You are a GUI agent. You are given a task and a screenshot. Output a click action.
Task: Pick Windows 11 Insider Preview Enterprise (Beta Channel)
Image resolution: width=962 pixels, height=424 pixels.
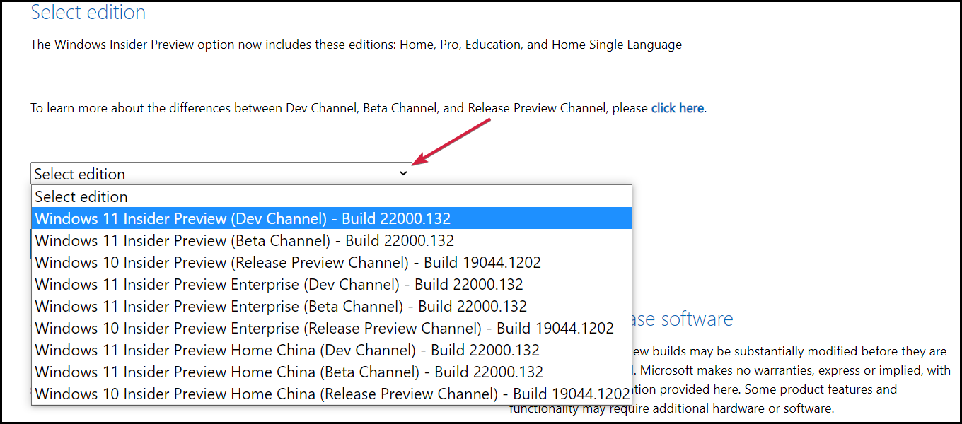point(281,306)
